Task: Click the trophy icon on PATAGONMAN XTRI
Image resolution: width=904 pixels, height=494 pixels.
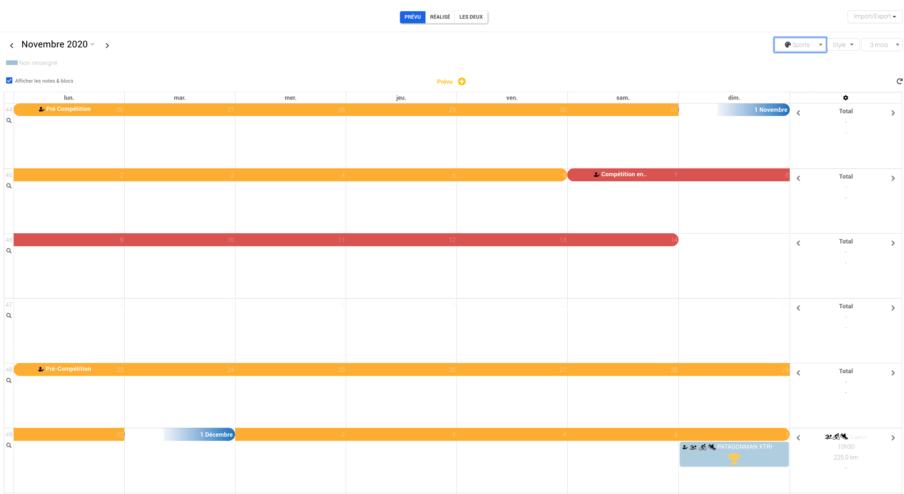Action: [734, 459]
